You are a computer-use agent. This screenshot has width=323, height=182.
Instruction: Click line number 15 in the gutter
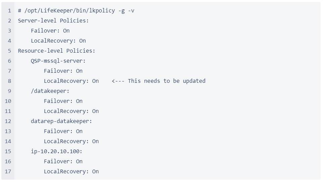[8, 151]
